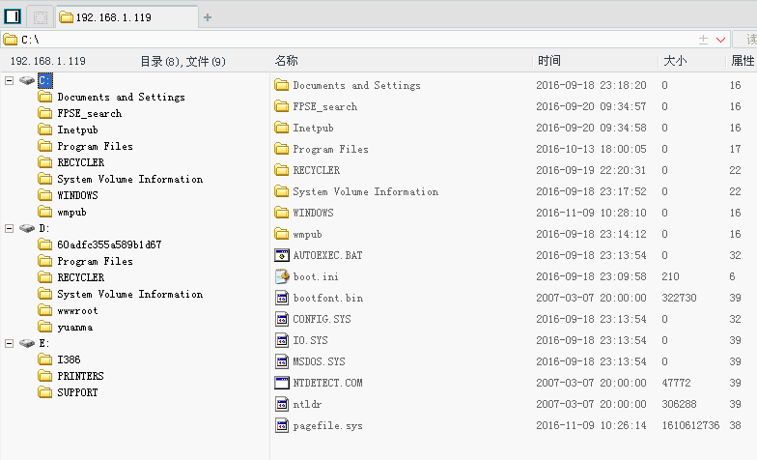Click the timestamp 2016-11-09 10:28:10
This screenshot has height=460, width=757.
(x=591, y=213)
